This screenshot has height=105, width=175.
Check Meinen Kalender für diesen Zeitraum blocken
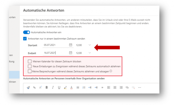30,61
